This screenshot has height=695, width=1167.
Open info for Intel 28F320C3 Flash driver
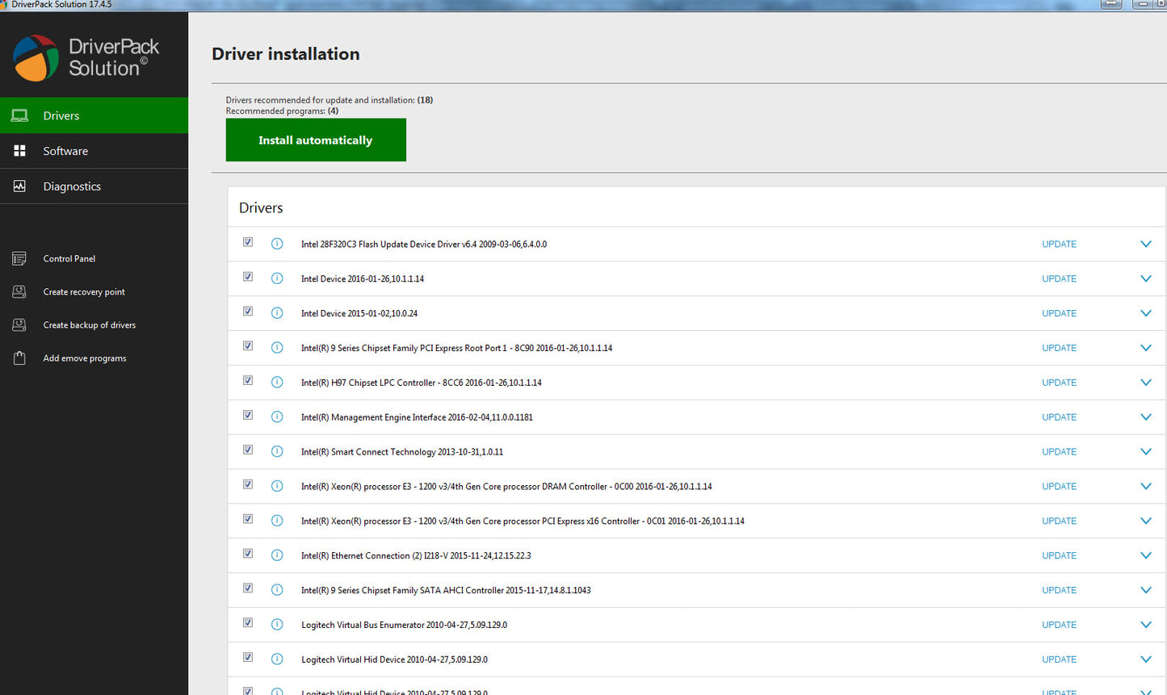[277, 244]
